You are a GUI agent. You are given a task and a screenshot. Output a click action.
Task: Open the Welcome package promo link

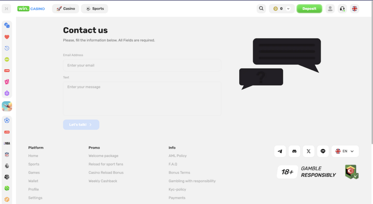[103, 156]
